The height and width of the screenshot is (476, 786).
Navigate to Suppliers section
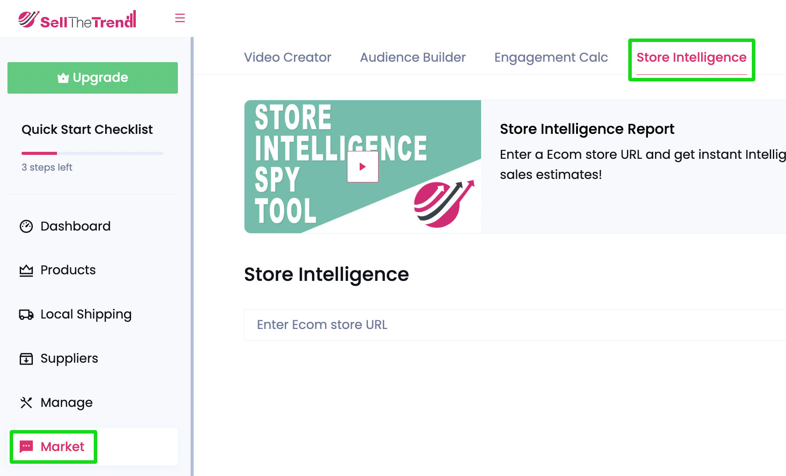click(92, 358)
